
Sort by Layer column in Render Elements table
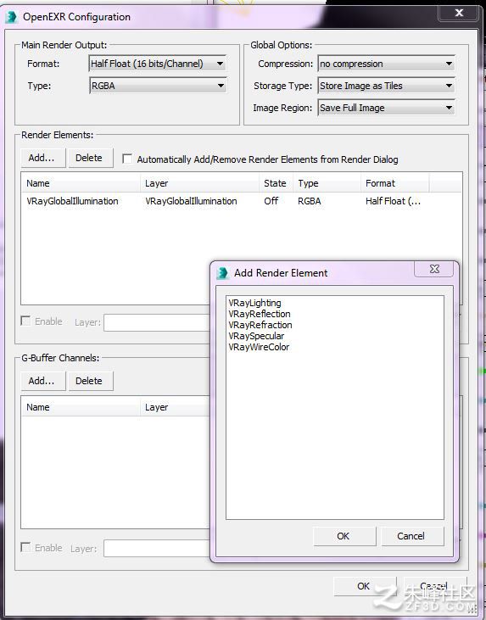(199, 183)
